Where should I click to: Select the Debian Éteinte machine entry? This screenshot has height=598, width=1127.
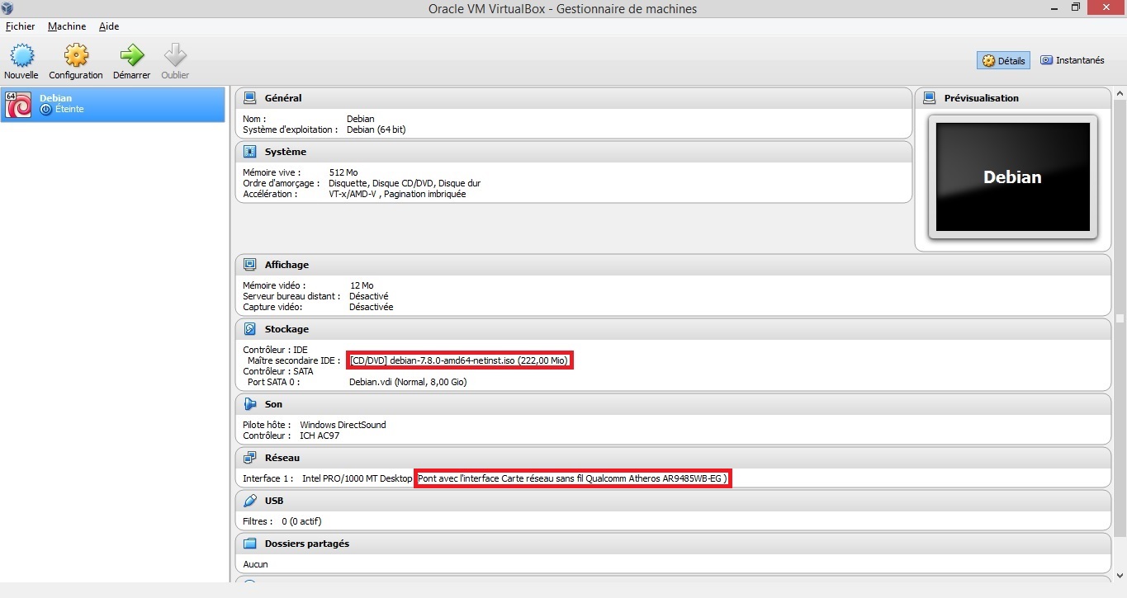point(113,105)
